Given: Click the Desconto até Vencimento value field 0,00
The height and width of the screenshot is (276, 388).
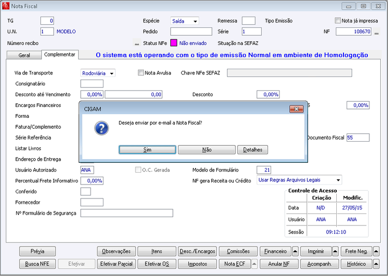Looking at the screenshot, I should (133, 95).
